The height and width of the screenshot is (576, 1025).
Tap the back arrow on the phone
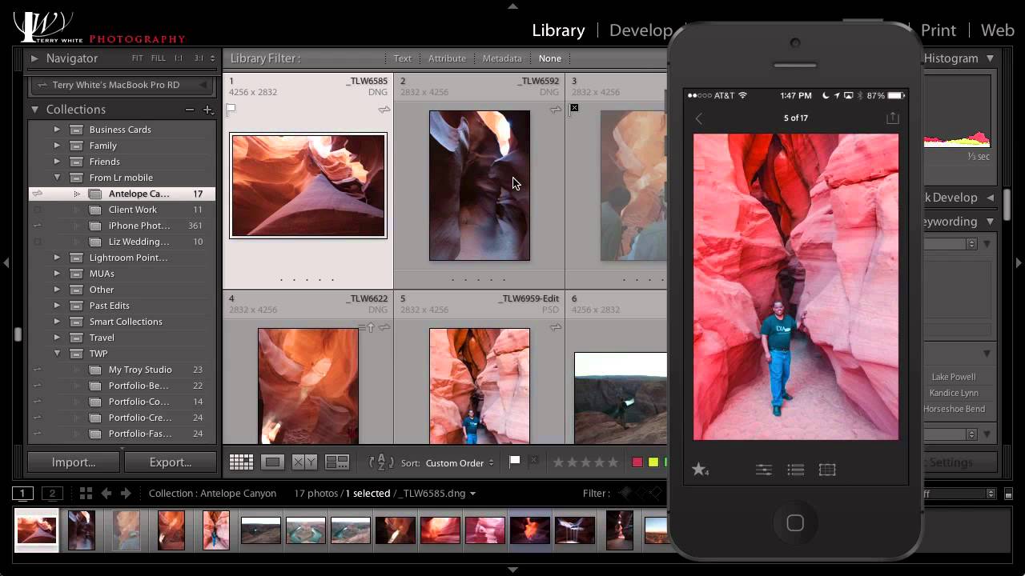(699, 118)
